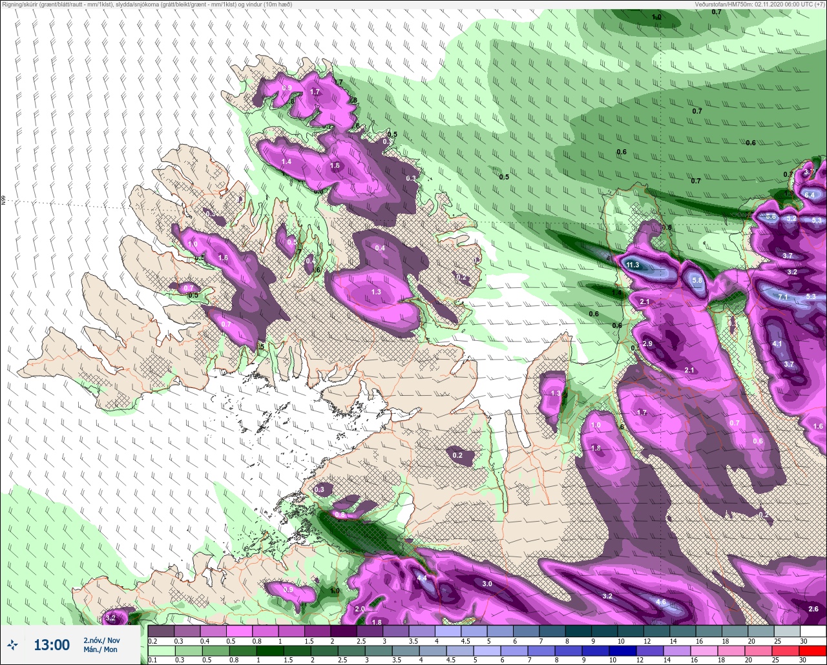Click the 5.2 precipitation value on map
827x665 pixels.
click(792, 219)
